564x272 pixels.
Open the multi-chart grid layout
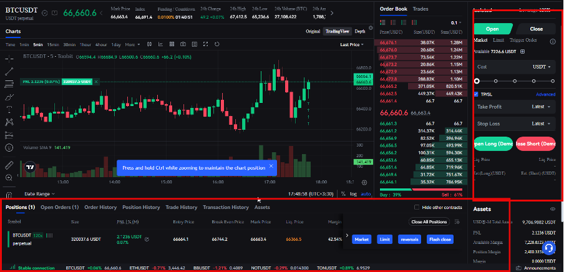click(172, 44)
